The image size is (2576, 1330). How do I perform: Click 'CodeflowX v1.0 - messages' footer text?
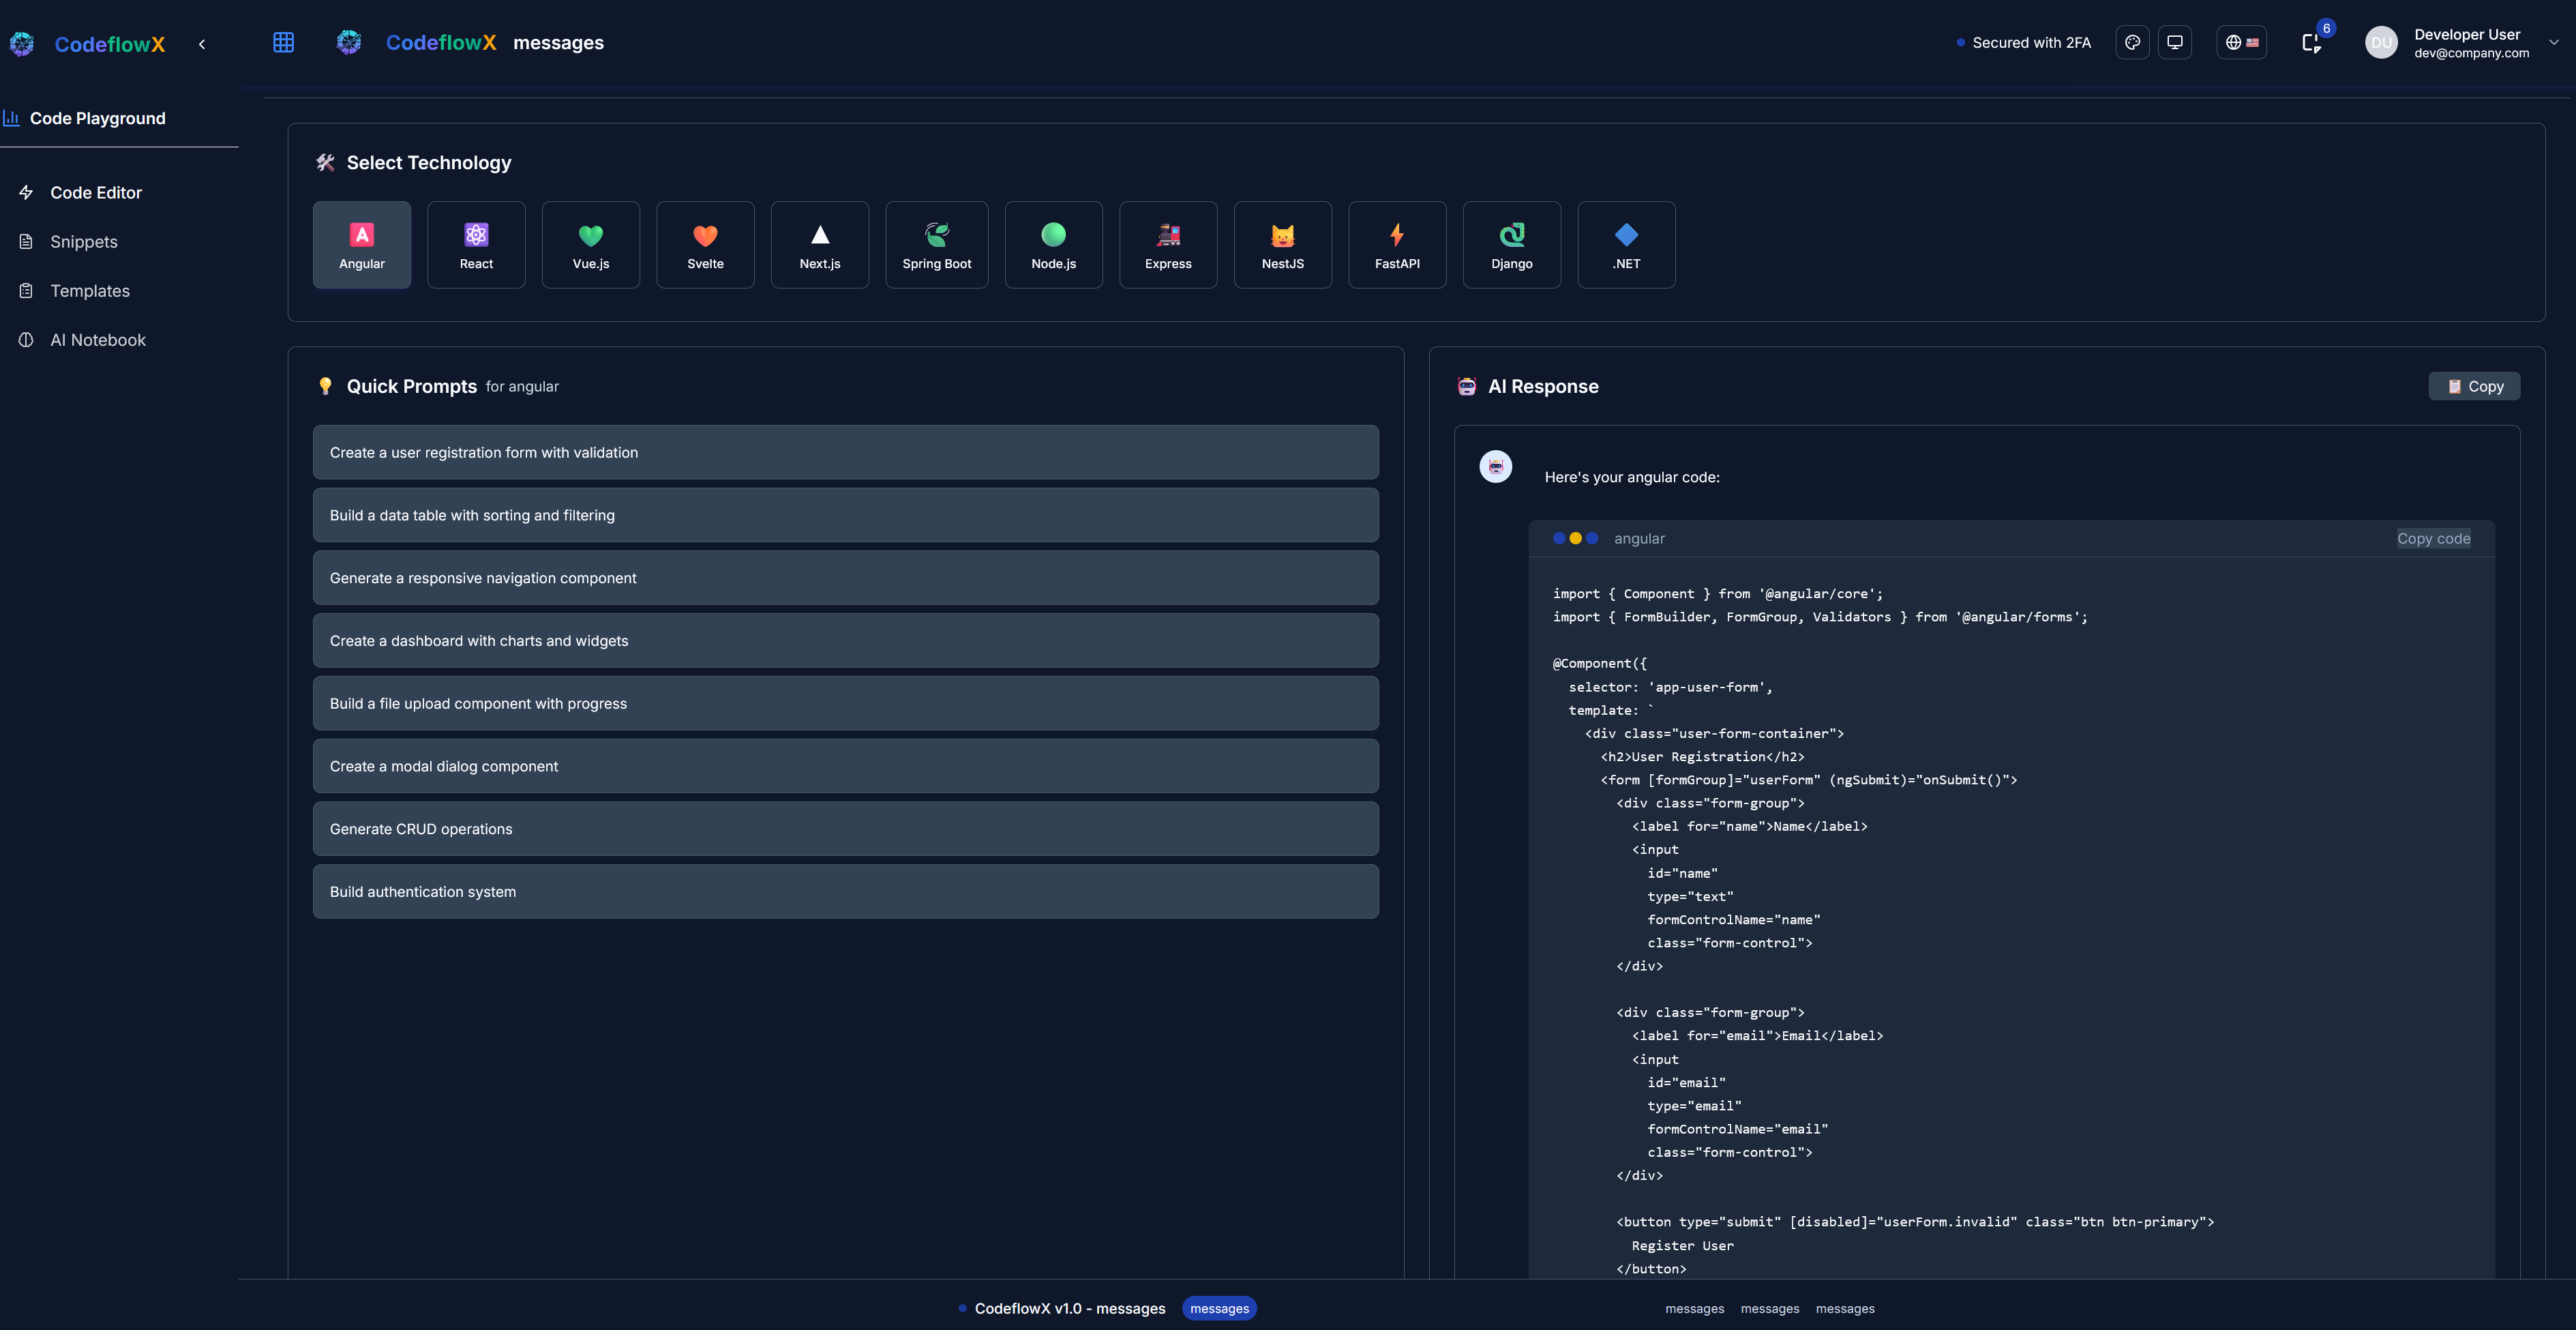pos(1070,1308)
